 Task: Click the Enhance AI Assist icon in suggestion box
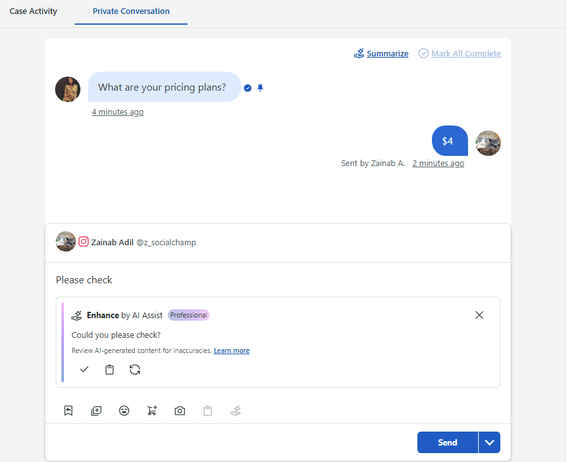[x=77, y=316]
